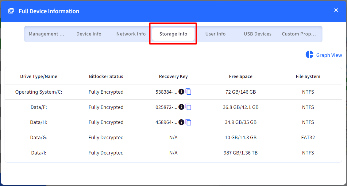The width and height of the screenshot is (347, 186).
Task: Click the 458964-... recovery key text
Action: [166, 122]
